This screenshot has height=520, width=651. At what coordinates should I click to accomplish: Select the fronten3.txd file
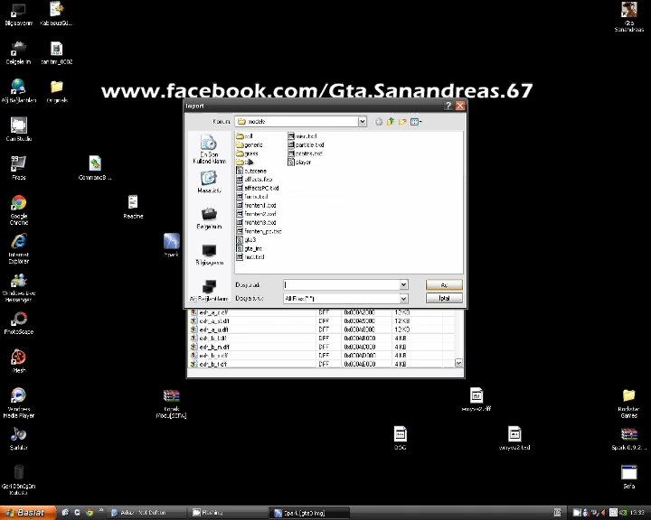256,223
